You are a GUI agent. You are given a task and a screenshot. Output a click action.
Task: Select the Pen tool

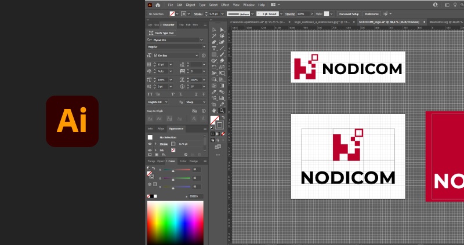point(214,42)
